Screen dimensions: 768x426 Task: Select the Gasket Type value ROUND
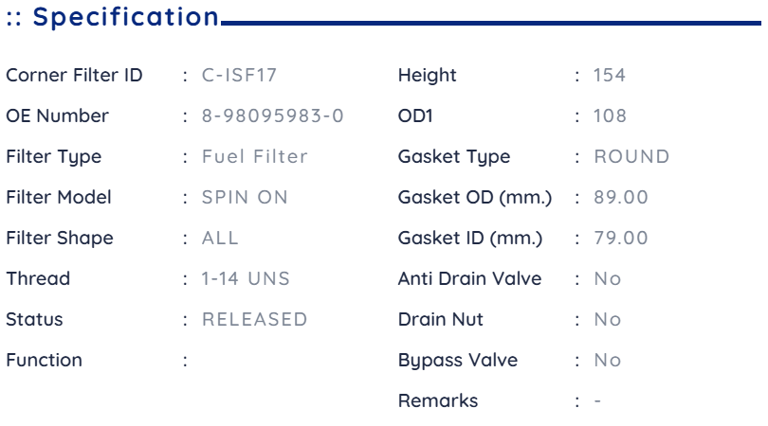click(x=631, y=156)
